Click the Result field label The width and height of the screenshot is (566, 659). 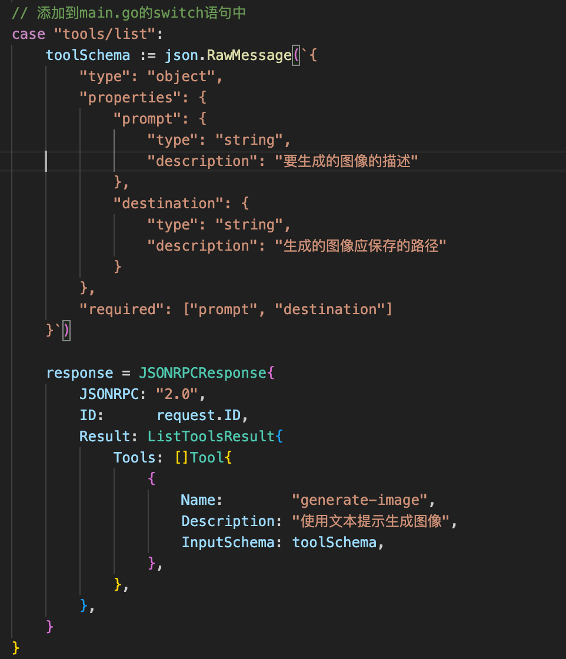coord(105,436)
